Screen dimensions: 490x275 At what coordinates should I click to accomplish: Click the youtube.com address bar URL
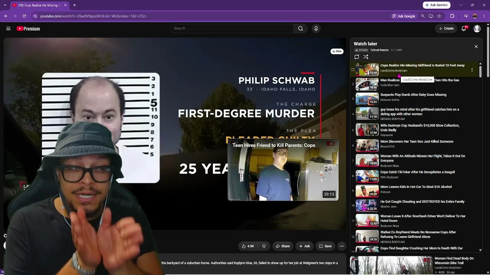(x=93, y=16)
